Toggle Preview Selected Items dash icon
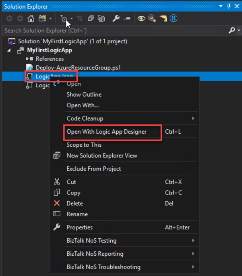Viewport: 242px width, 276px height. click(x=127, y=19)
